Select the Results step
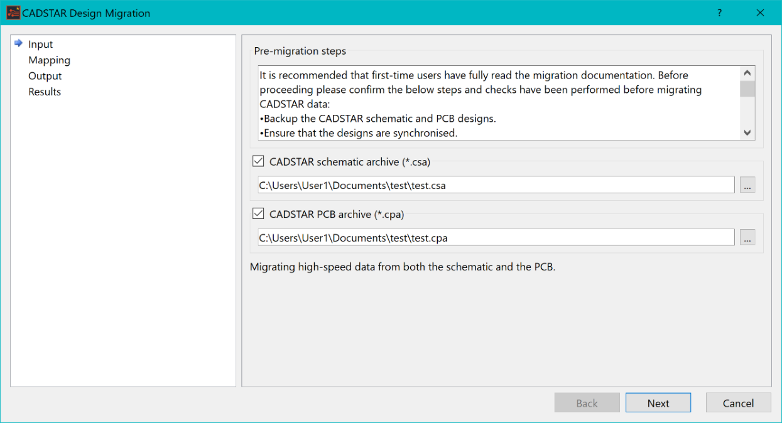 pyautogui.click(x=45, y=92)
